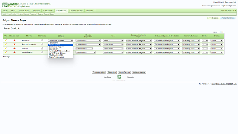238x134 pixels.
Task: Open the Admisiones module link
Action: pyautogui.click(x=206, y=6)
